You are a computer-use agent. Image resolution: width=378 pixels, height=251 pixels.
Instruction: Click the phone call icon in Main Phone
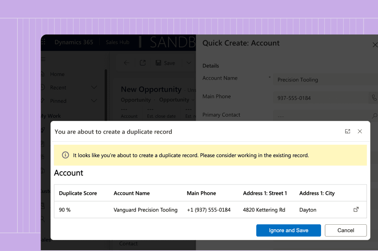[374, 98]
